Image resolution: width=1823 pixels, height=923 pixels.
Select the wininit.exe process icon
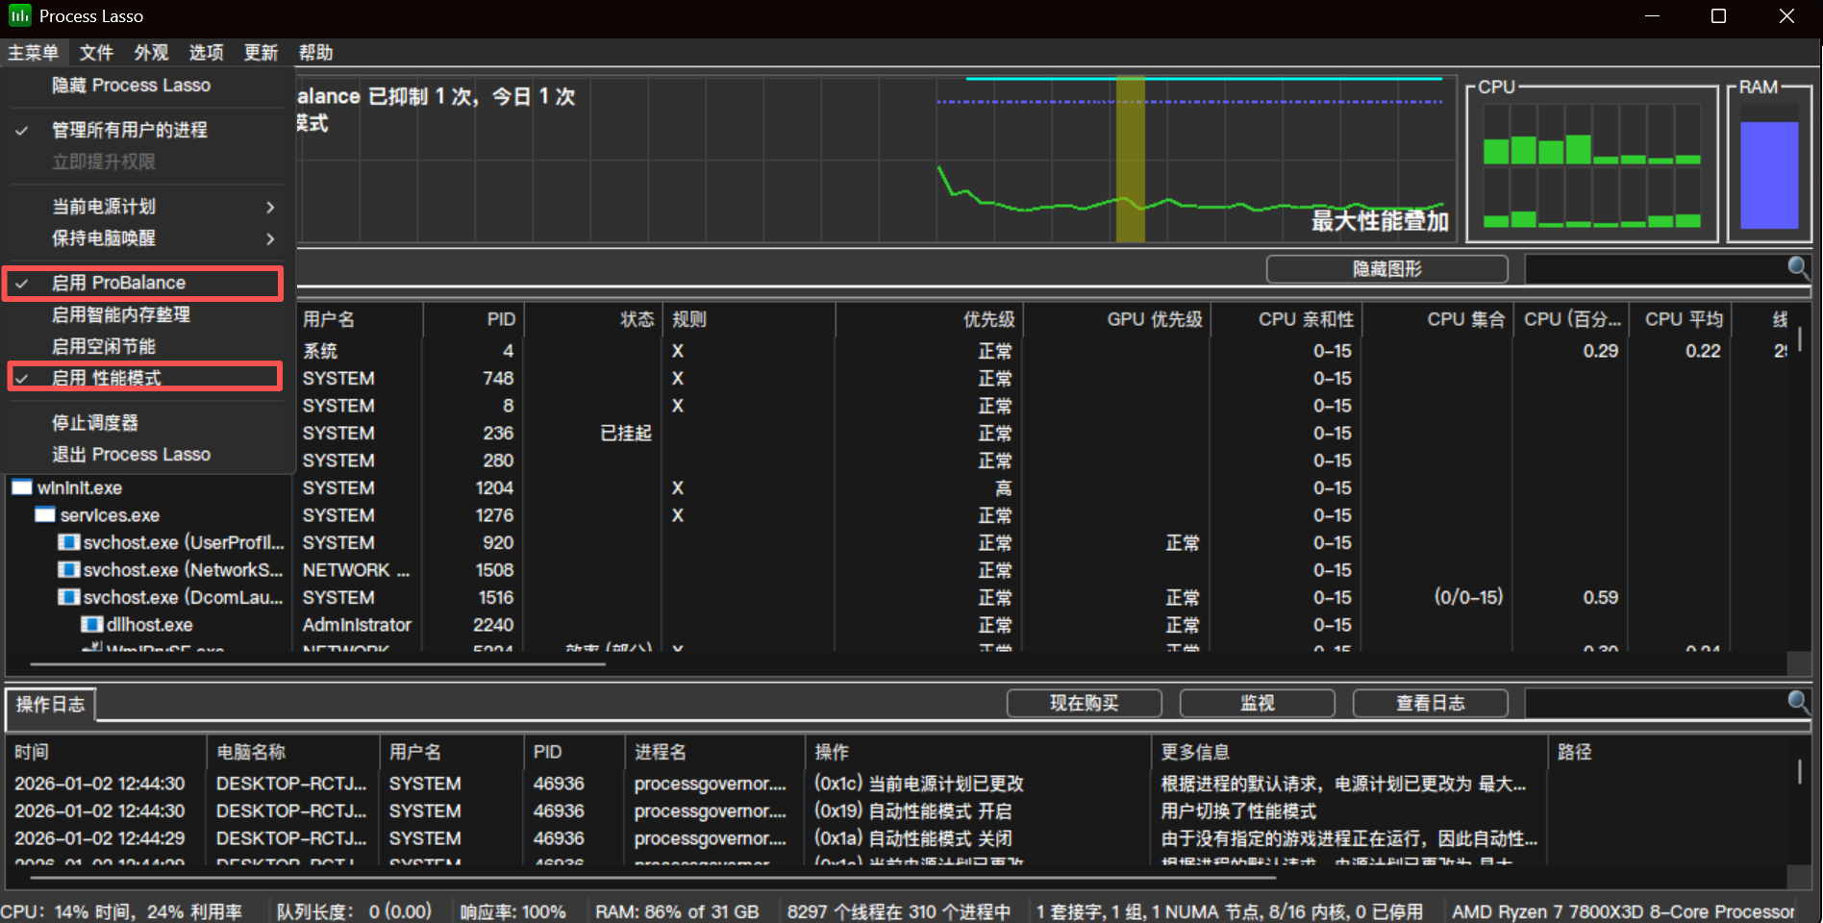tap(22, 487)
